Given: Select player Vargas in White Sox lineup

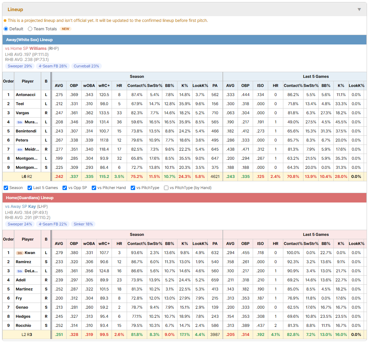Looking at the screenshot, I should [23, 113].
